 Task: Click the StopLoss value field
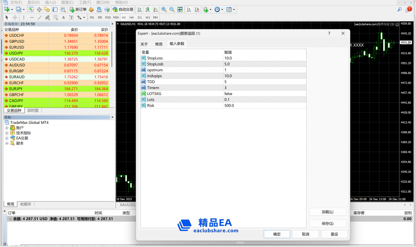click(264, 58)
